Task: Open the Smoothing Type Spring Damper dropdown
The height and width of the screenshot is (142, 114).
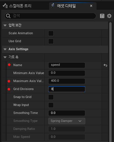Action: click(x=67, y=121)
